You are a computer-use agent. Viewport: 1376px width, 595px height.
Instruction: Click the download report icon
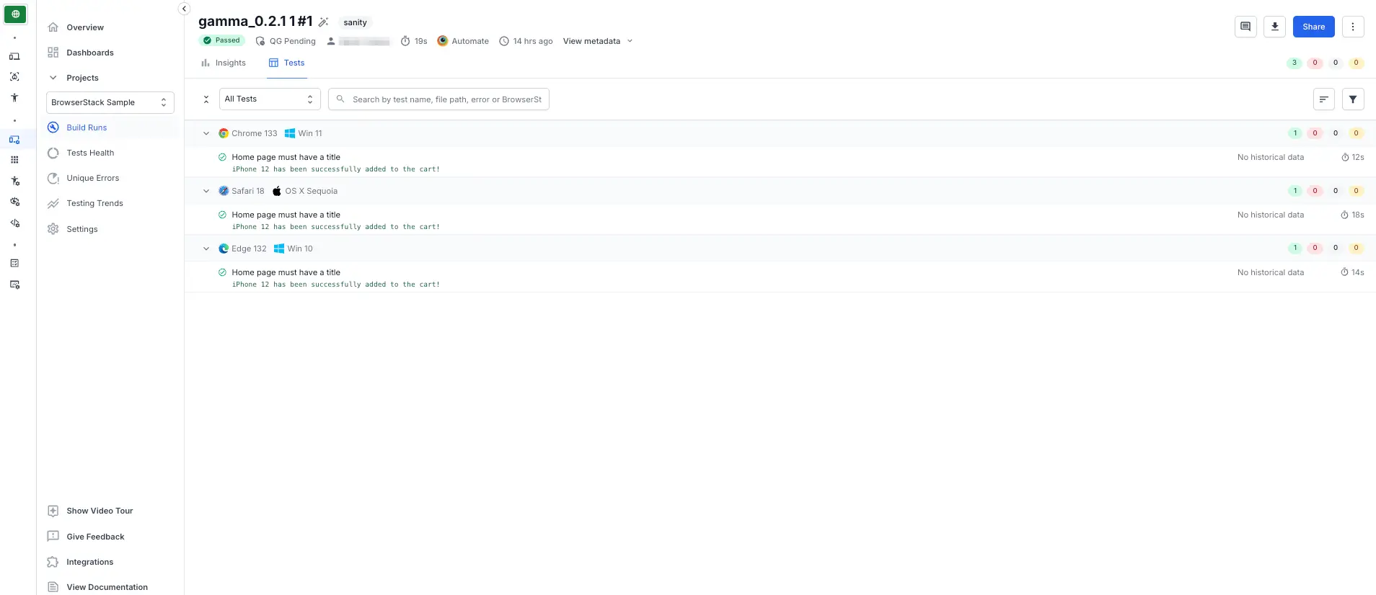click(x=1274, y=27)
